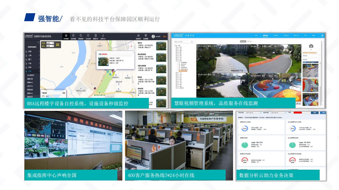The width and height of the screenshot is (339, 190).
Task: Open the 专业 dropdown on the map filter
Action: (x=50, y=43)
